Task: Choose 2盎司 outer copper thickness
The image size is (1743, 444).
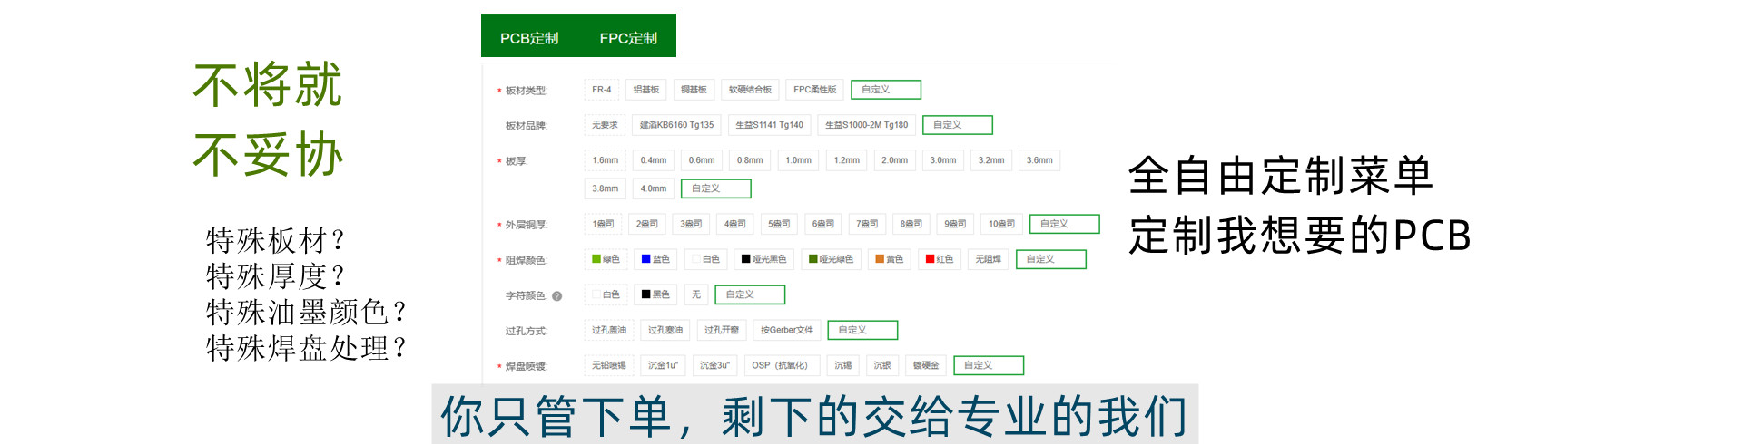Action: 647,224
